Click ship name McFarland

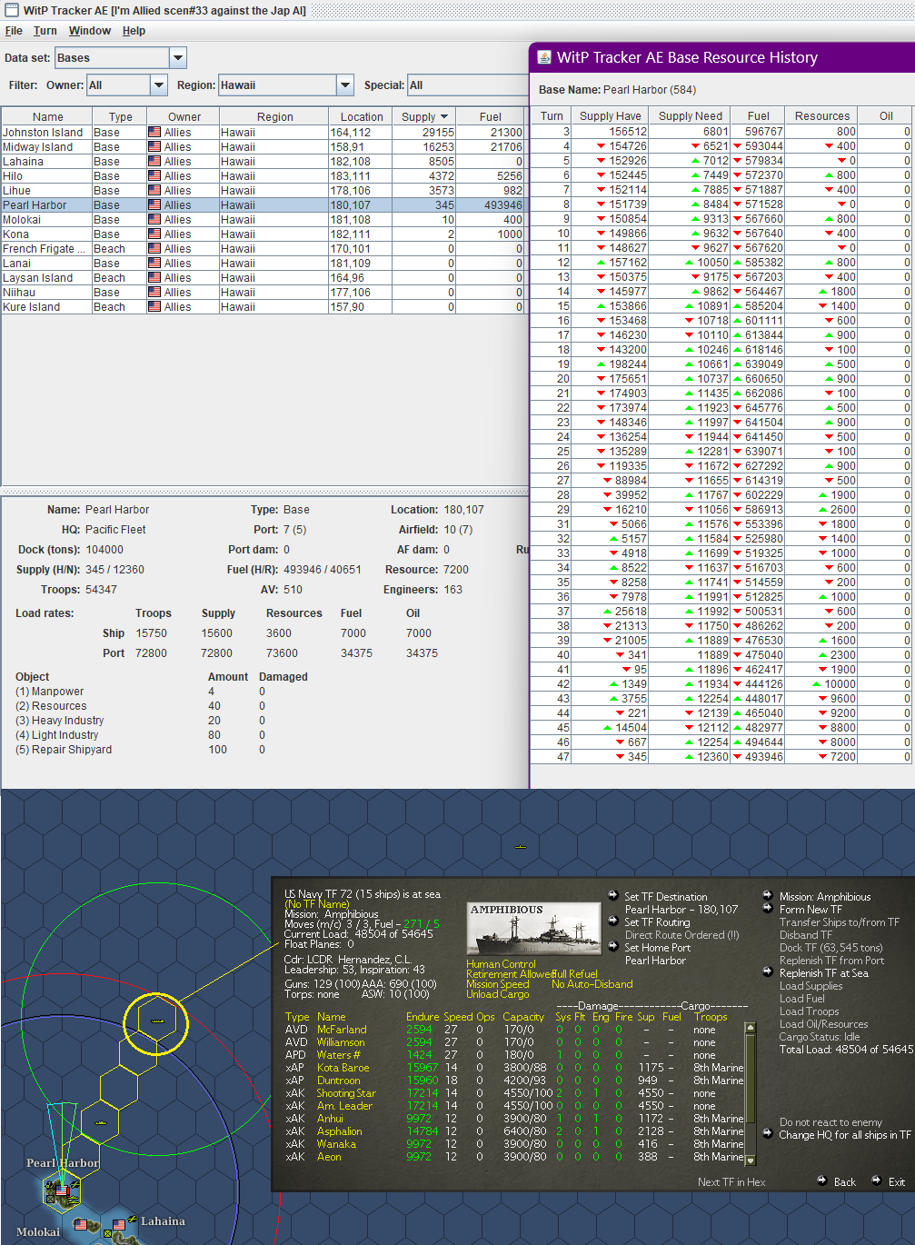tap(342, 1030)
